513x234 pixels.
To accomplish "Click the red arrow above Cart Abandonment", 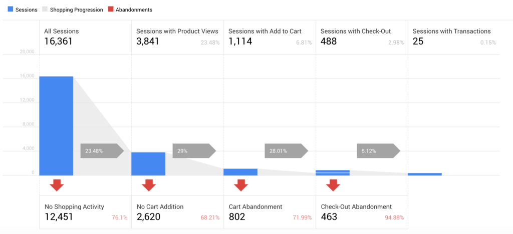I will 241,185.
